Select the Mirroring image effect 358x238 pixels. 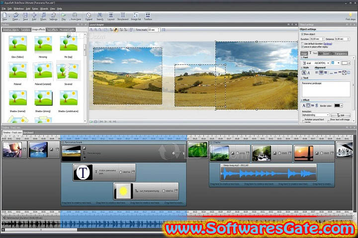(43, 47)
